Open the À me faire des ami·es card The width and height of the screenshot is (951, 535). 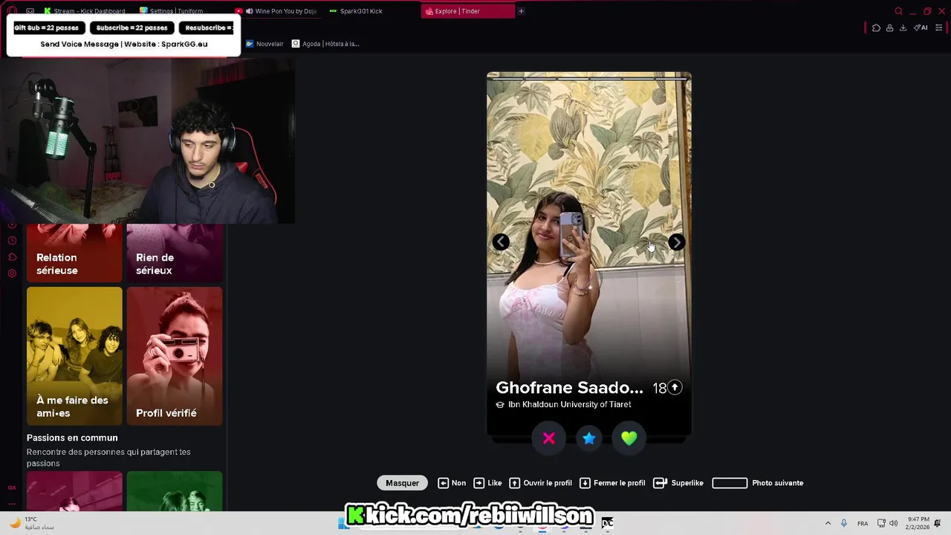pyautogui.click(x=74, y=356)
